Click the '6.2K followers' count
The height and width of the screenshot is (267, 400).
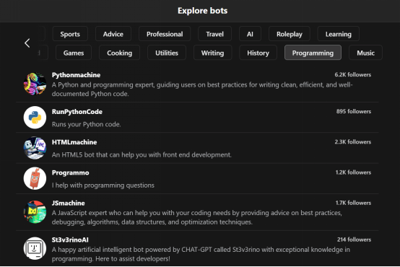tap(353, 75)
